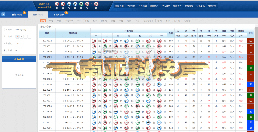Screen dimensions: 258x132
Task: Open 今天已结 in top navigation
Action: pos(131,6)
